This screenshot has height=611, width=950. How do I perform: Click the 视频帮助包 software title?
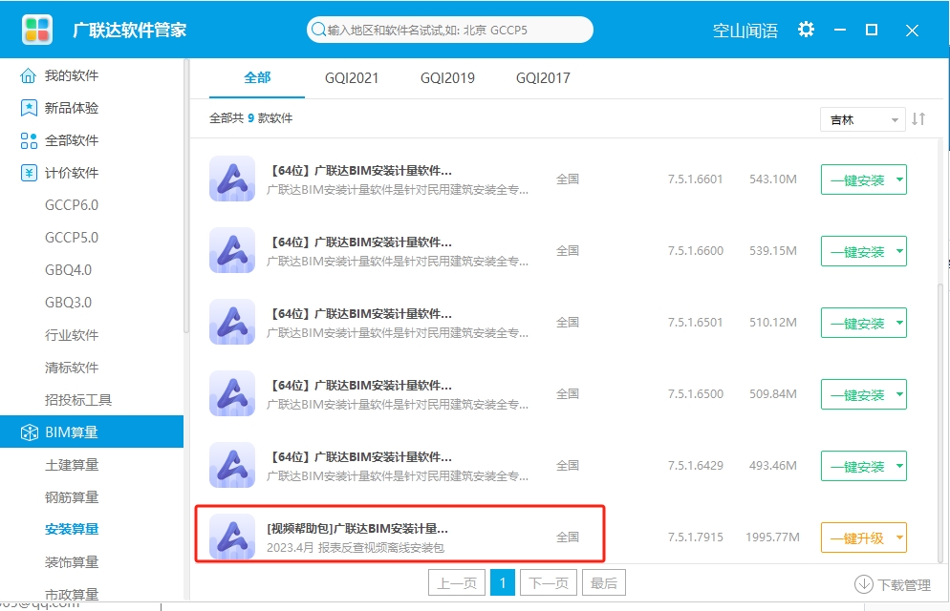click(x=357, y=529)
